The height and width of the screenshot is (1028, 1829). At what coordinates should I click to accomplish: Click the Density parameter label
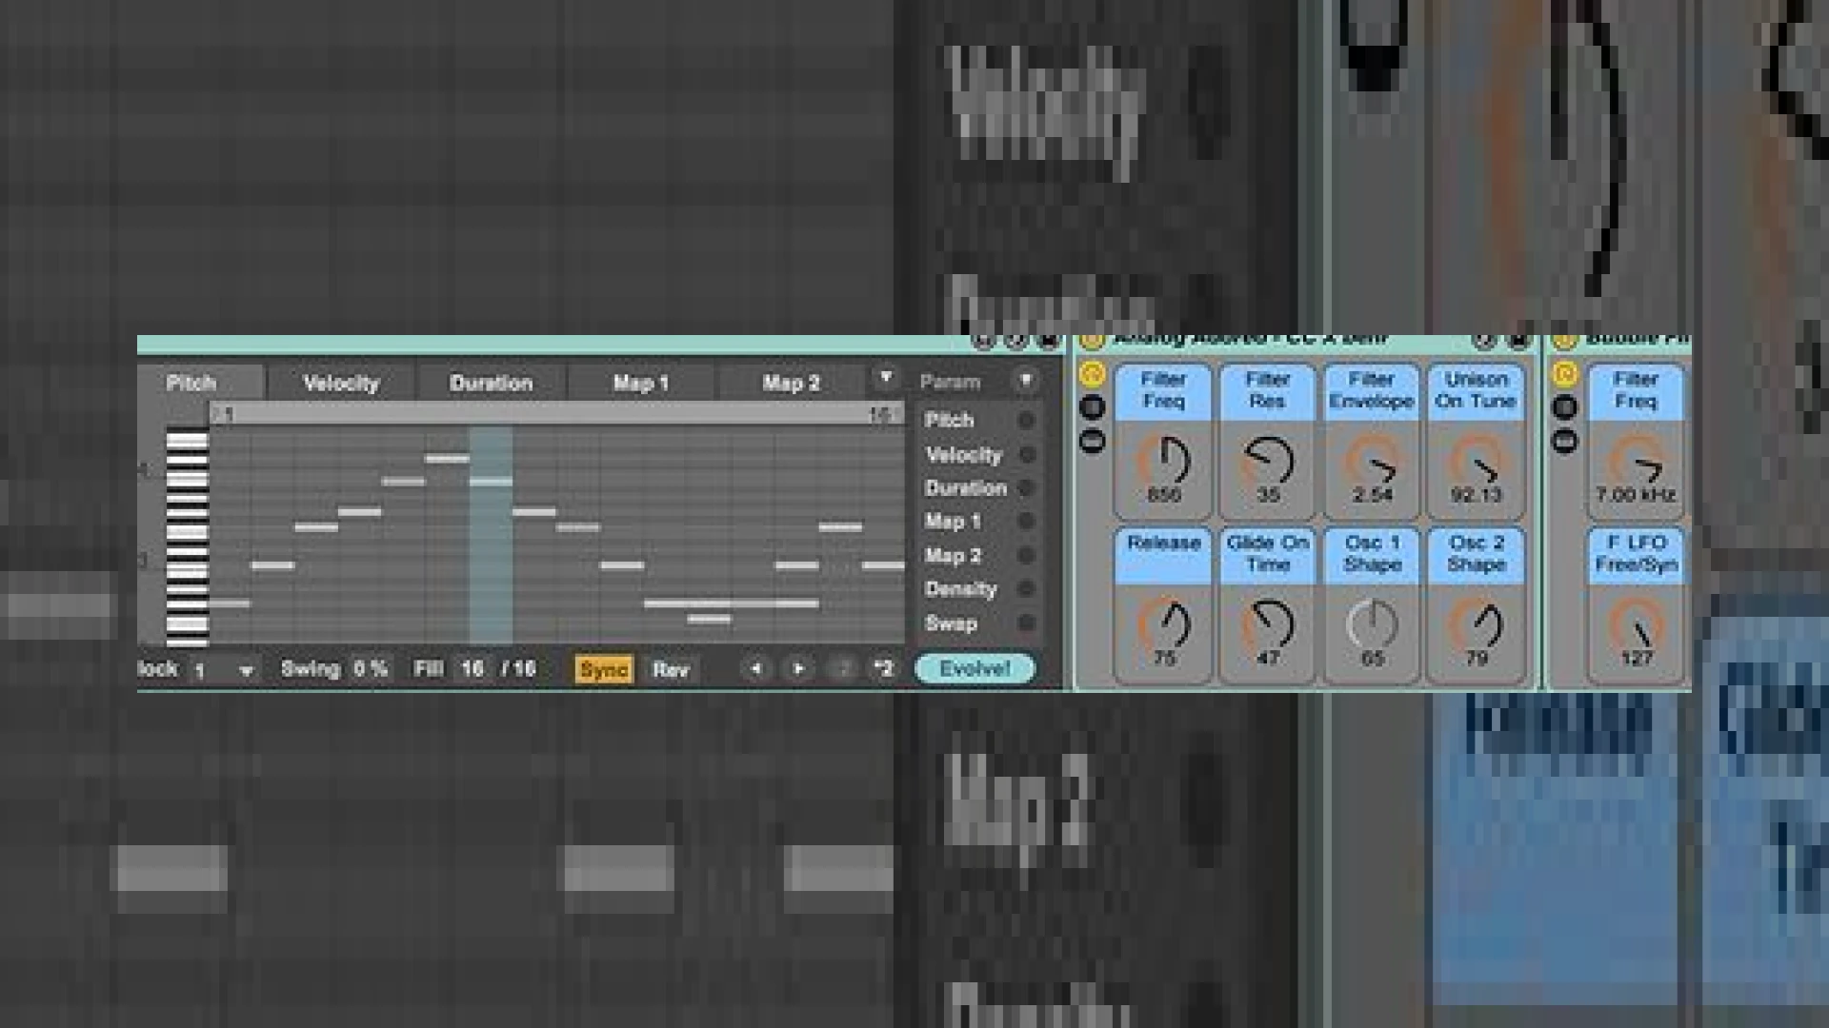960,590
